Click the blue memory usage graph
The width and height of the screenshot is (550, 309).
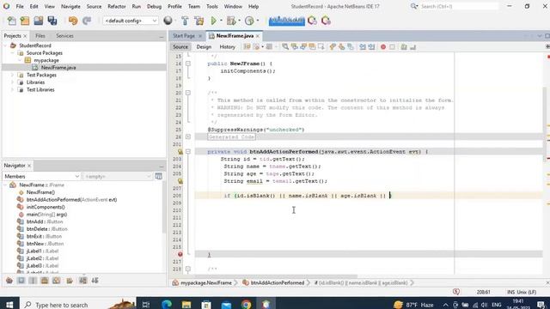tap(286, 21)
